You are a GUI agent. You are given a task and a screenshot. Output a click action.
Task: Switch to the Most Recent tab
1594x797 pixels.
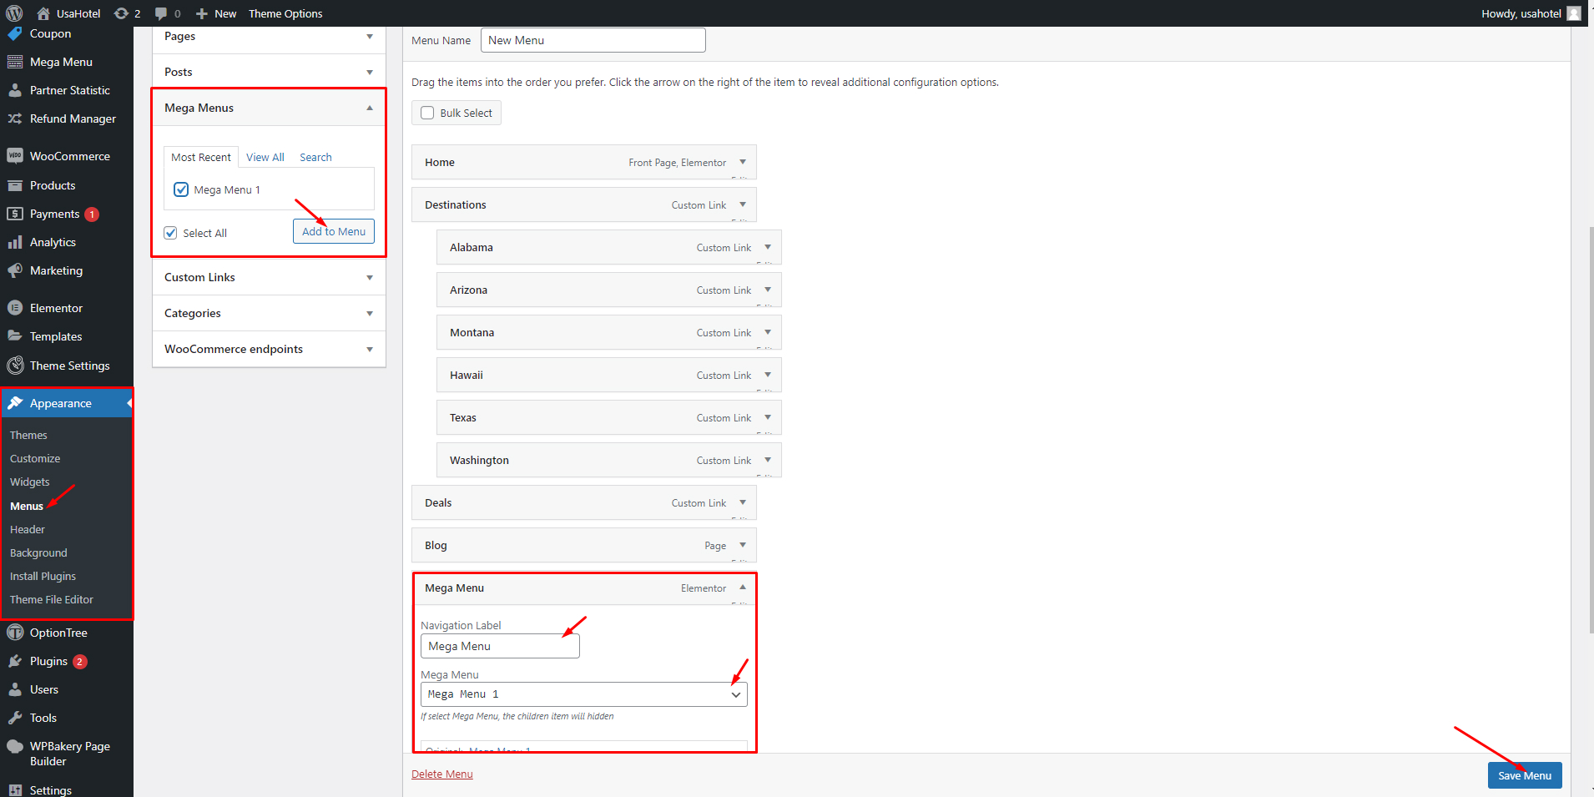[x=201, y=157]
